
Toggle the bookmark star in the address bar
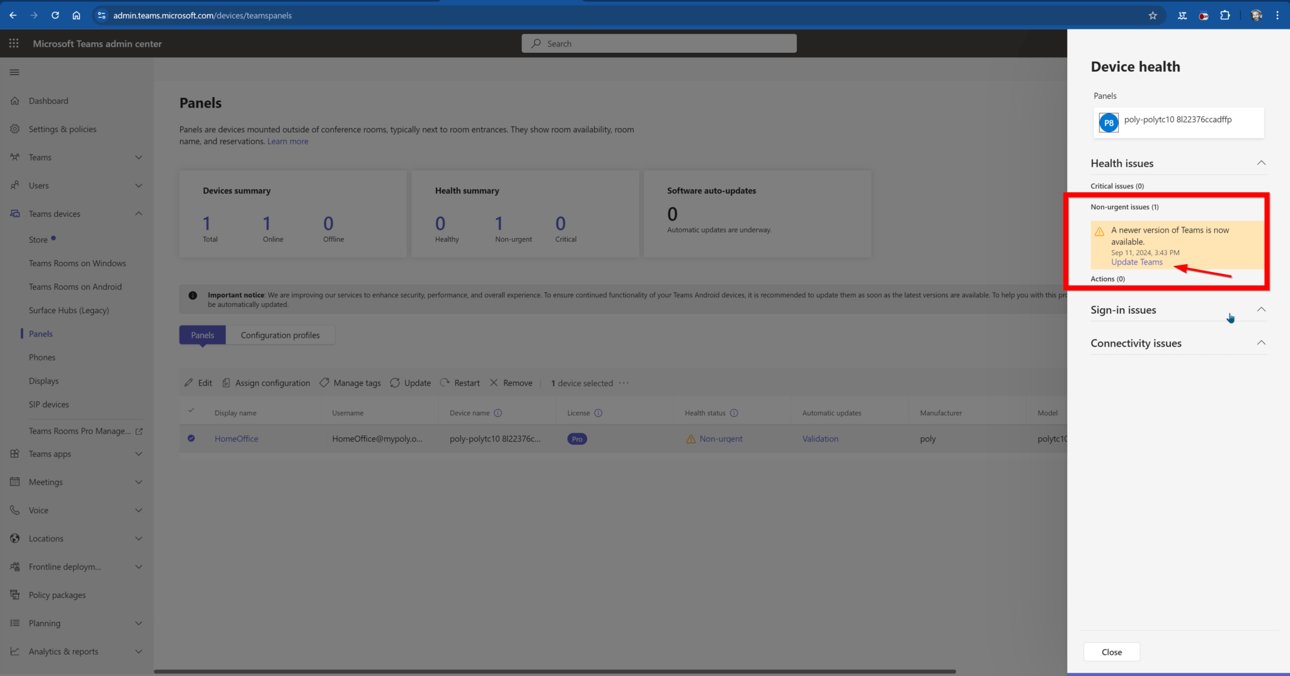click(x=1153, y=15)
